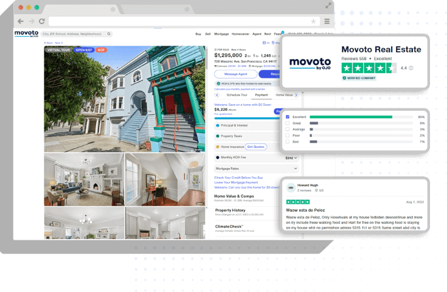Click Get Quotes for Home Insurance
Screen dimensions: 447x292
click(255, 147)
